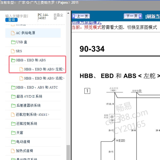Go to next page with 下一页
The height and width of the screenshot is (160, 160).
[x=133, y=16]
